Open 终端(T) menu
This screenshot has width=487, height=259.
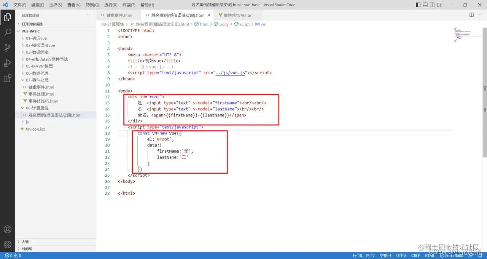[129, 5]
